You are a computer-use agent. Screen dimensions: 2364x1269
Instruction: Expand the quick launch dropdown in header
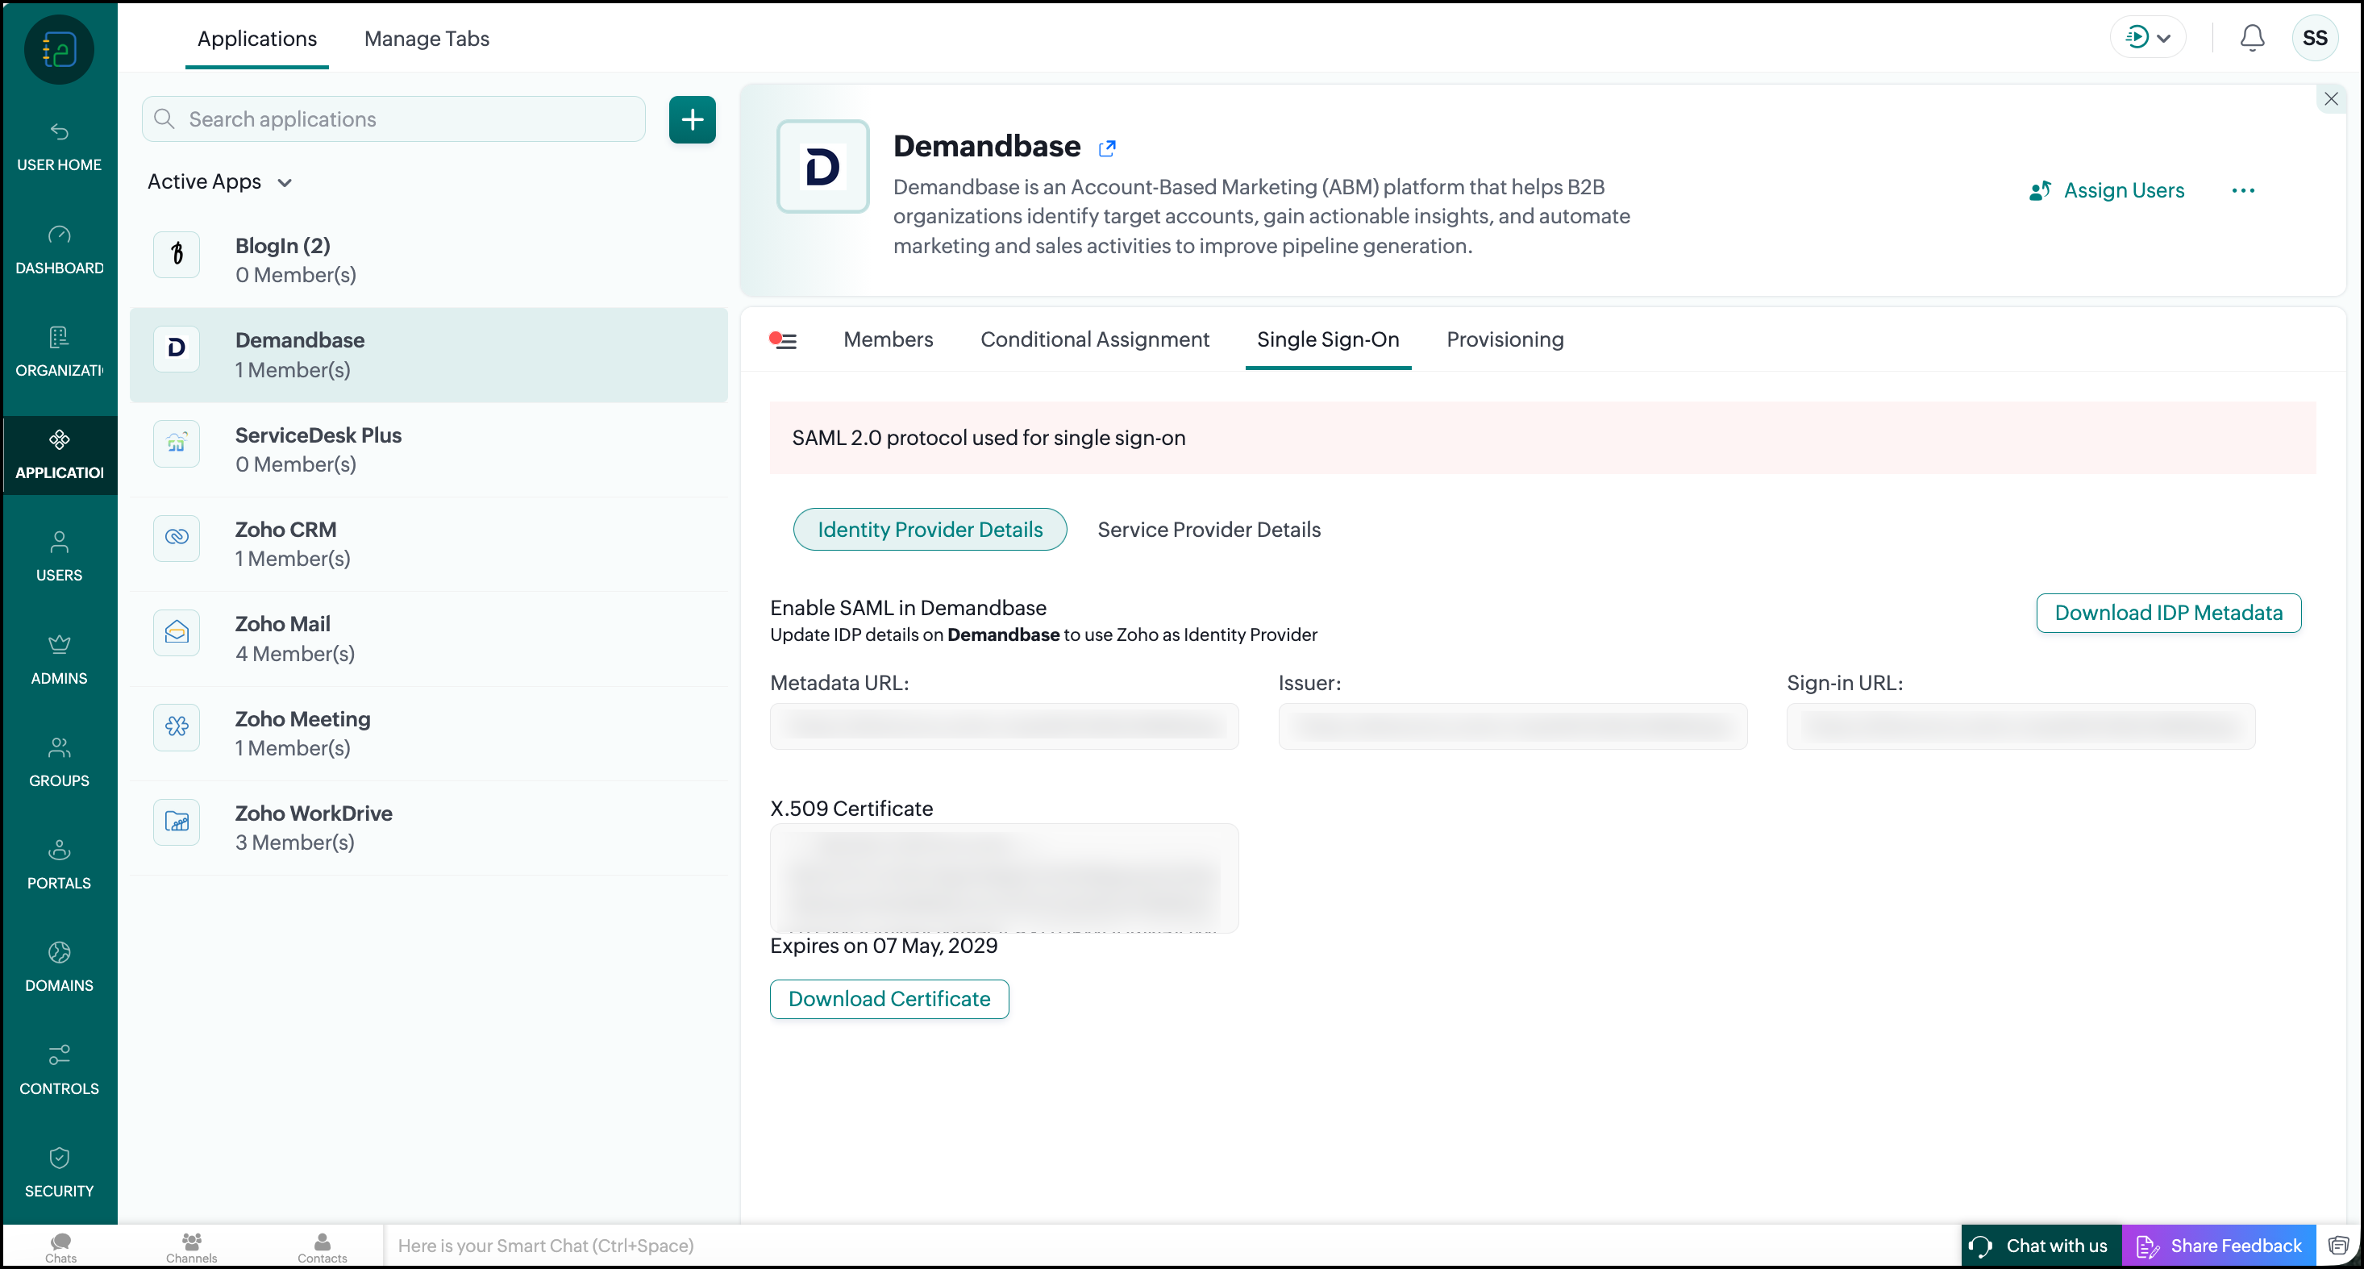point(2147,38)
